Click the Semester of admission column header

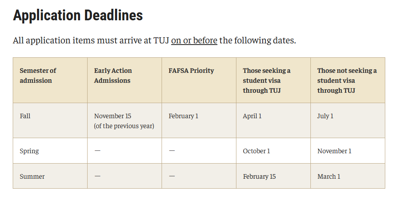[x=38, y=76]
